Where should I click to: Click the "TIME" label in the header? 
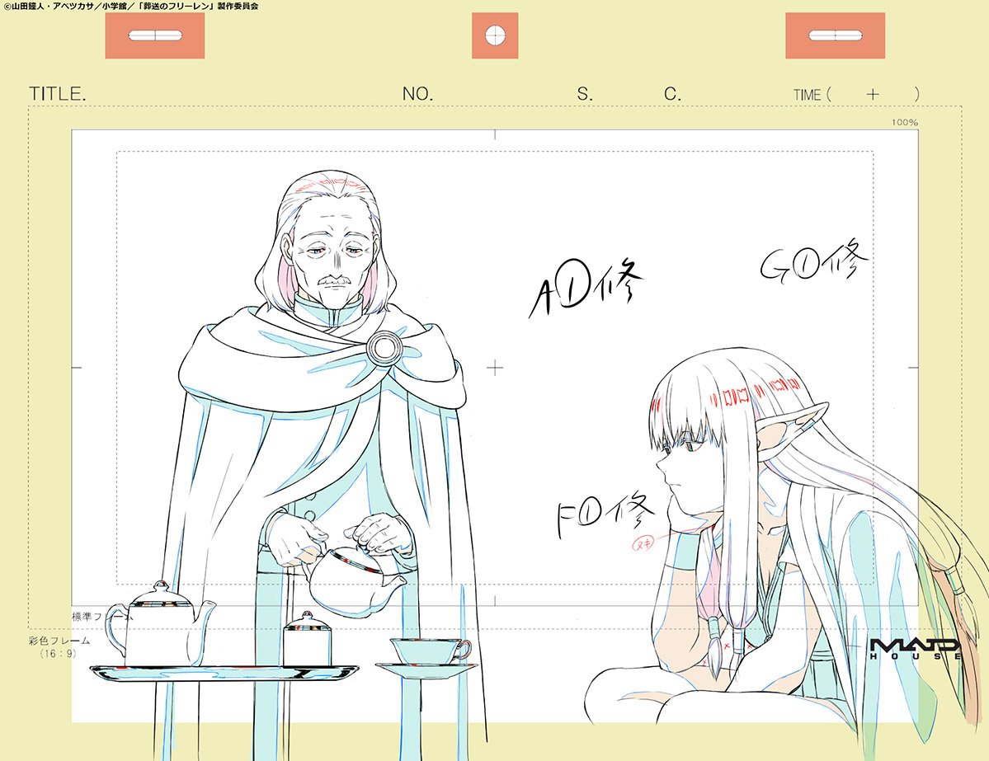click(x=808, y=95)
